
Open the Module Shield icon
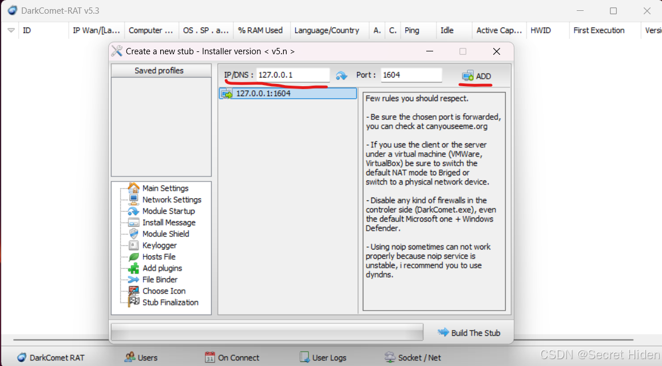pos(133,234)
